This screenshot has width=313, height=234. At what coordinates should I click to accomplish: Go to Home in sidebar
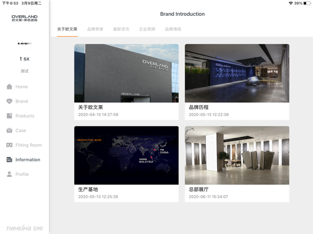22,86
